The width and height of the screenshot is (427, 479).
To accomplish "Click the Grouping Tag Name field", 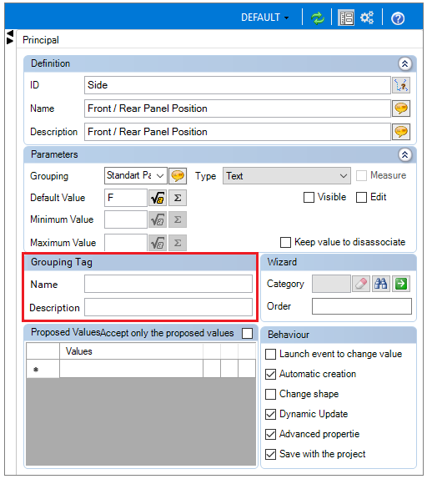I will click(x=168, y=284).
